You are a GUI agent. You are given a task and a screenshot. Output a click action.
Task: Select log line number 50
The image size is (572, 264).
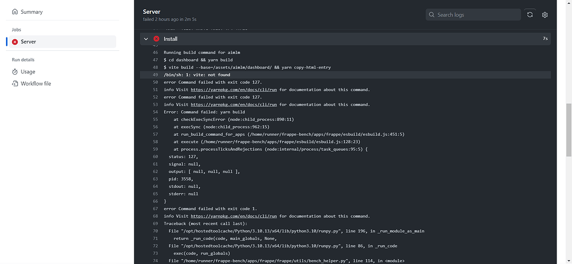[155, 82]
